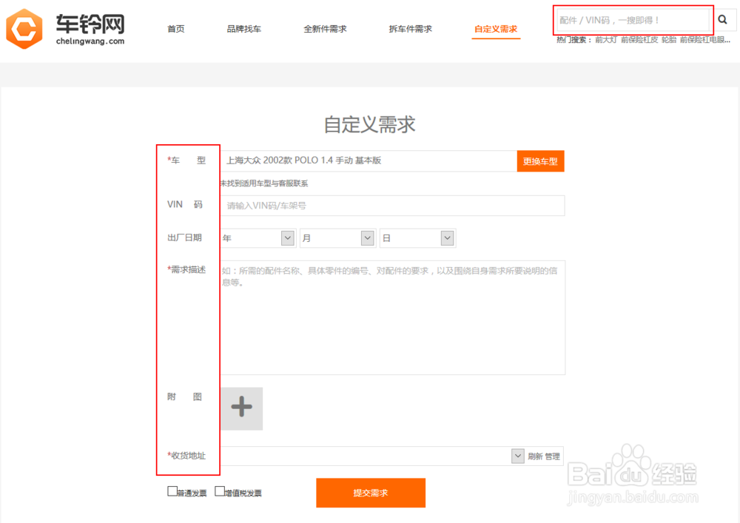This screenshot has height=523, width=740.
Task: Click the plus icon to add attachment image
Action: pyautogui.click(x=241, y=408)
